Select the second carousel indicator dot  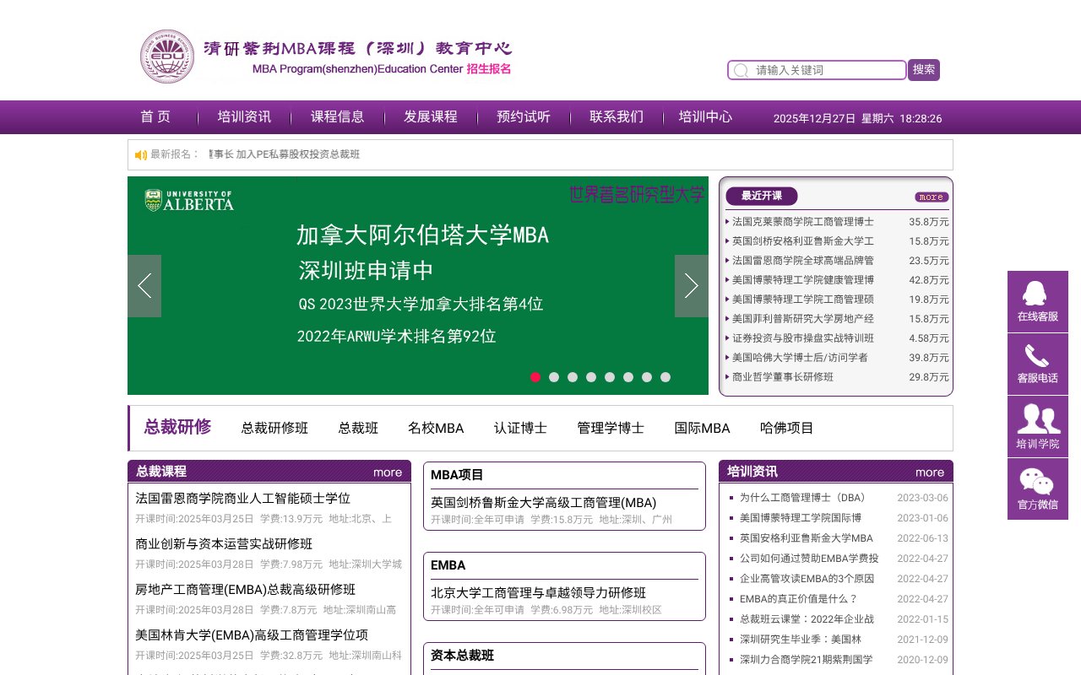(x=554, y=377)
